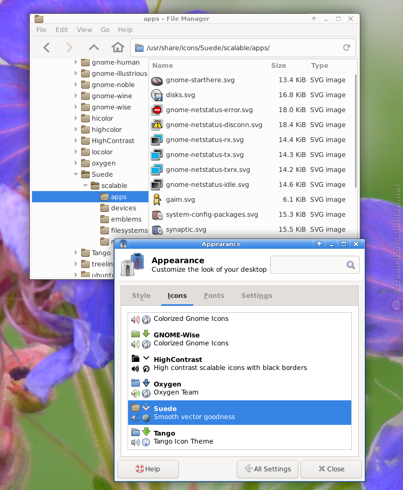Screen dimensions: 403x490
Task: Open the Go menu
Action: pos(105,30)
